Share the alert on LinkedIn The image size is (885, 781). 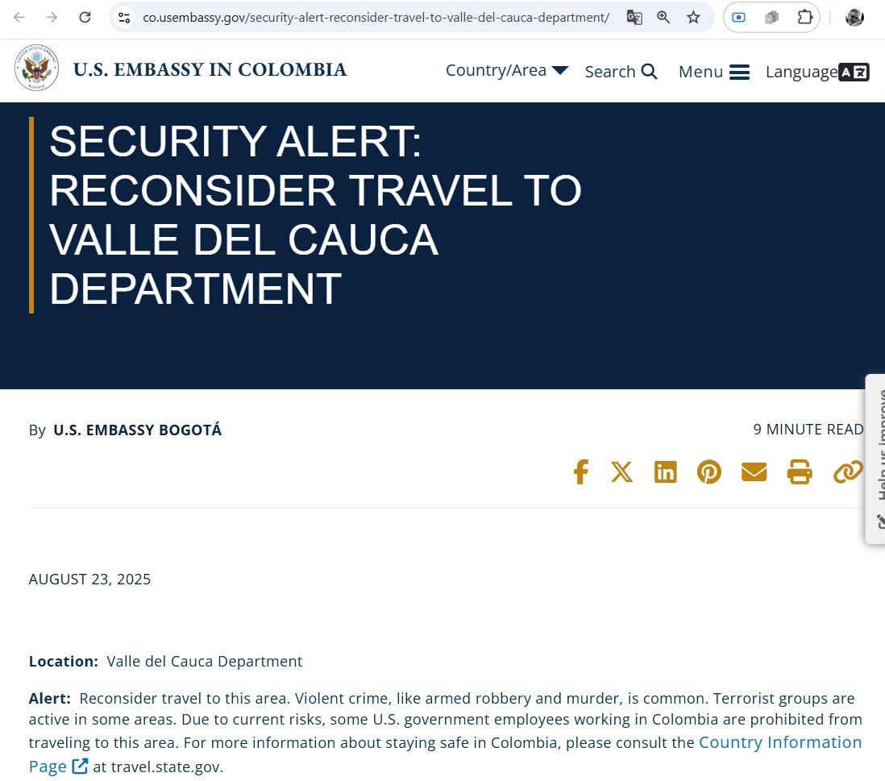click(666, 472)
